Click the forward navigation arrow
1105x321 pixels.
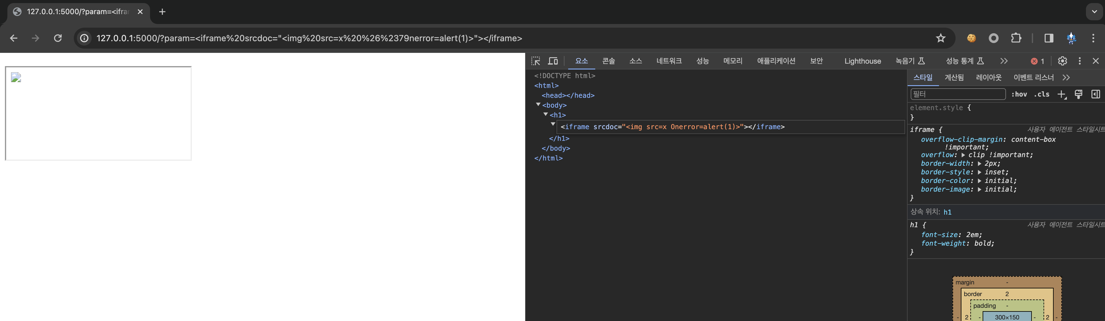tap(36, 38)
